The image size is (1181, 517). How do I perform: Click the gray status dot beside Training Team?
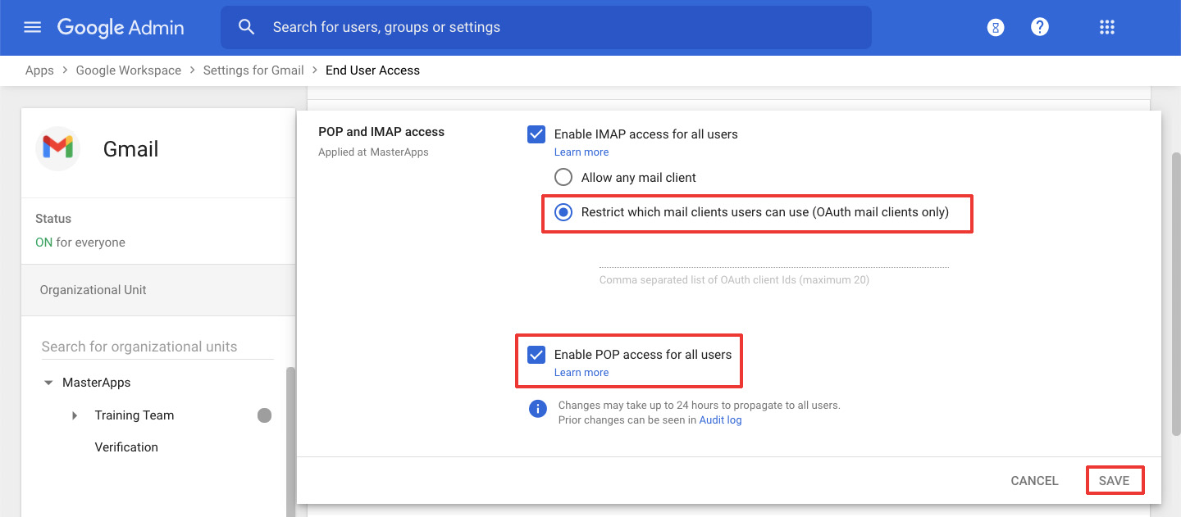264,415
